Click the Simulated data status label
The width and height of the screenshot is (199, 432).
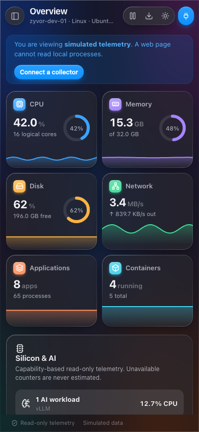coord(103,423)
